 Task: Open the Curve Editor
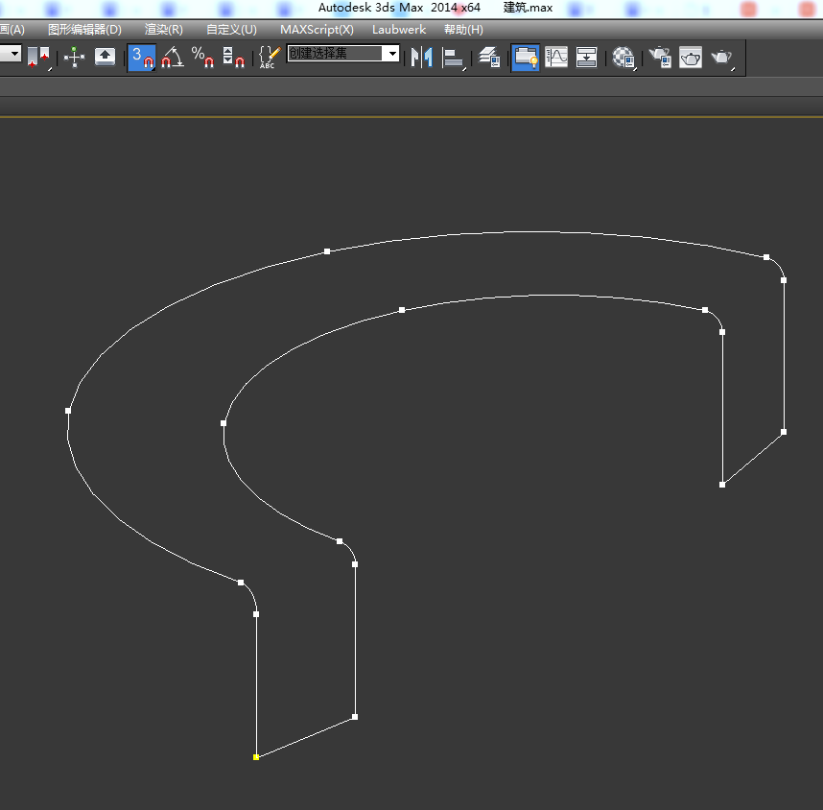556,58
